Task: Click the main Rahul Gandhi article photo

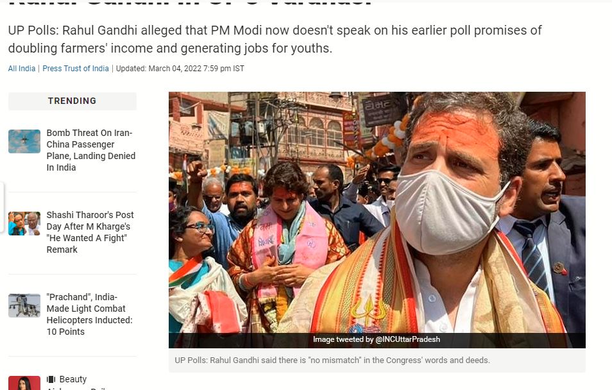Action: tap(377, 220)
